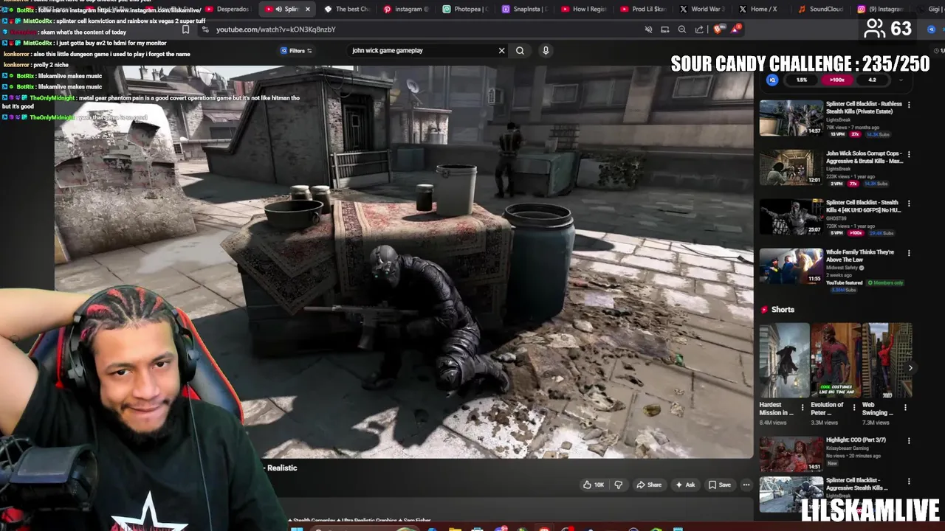Switch to the How I Regist... tab
945x531 pixels.
coord(583,9)
